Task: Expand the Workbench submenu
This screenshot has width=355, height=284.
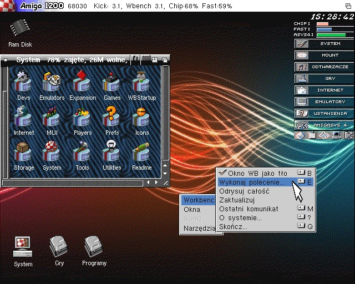Action: (x=199, y=200)
